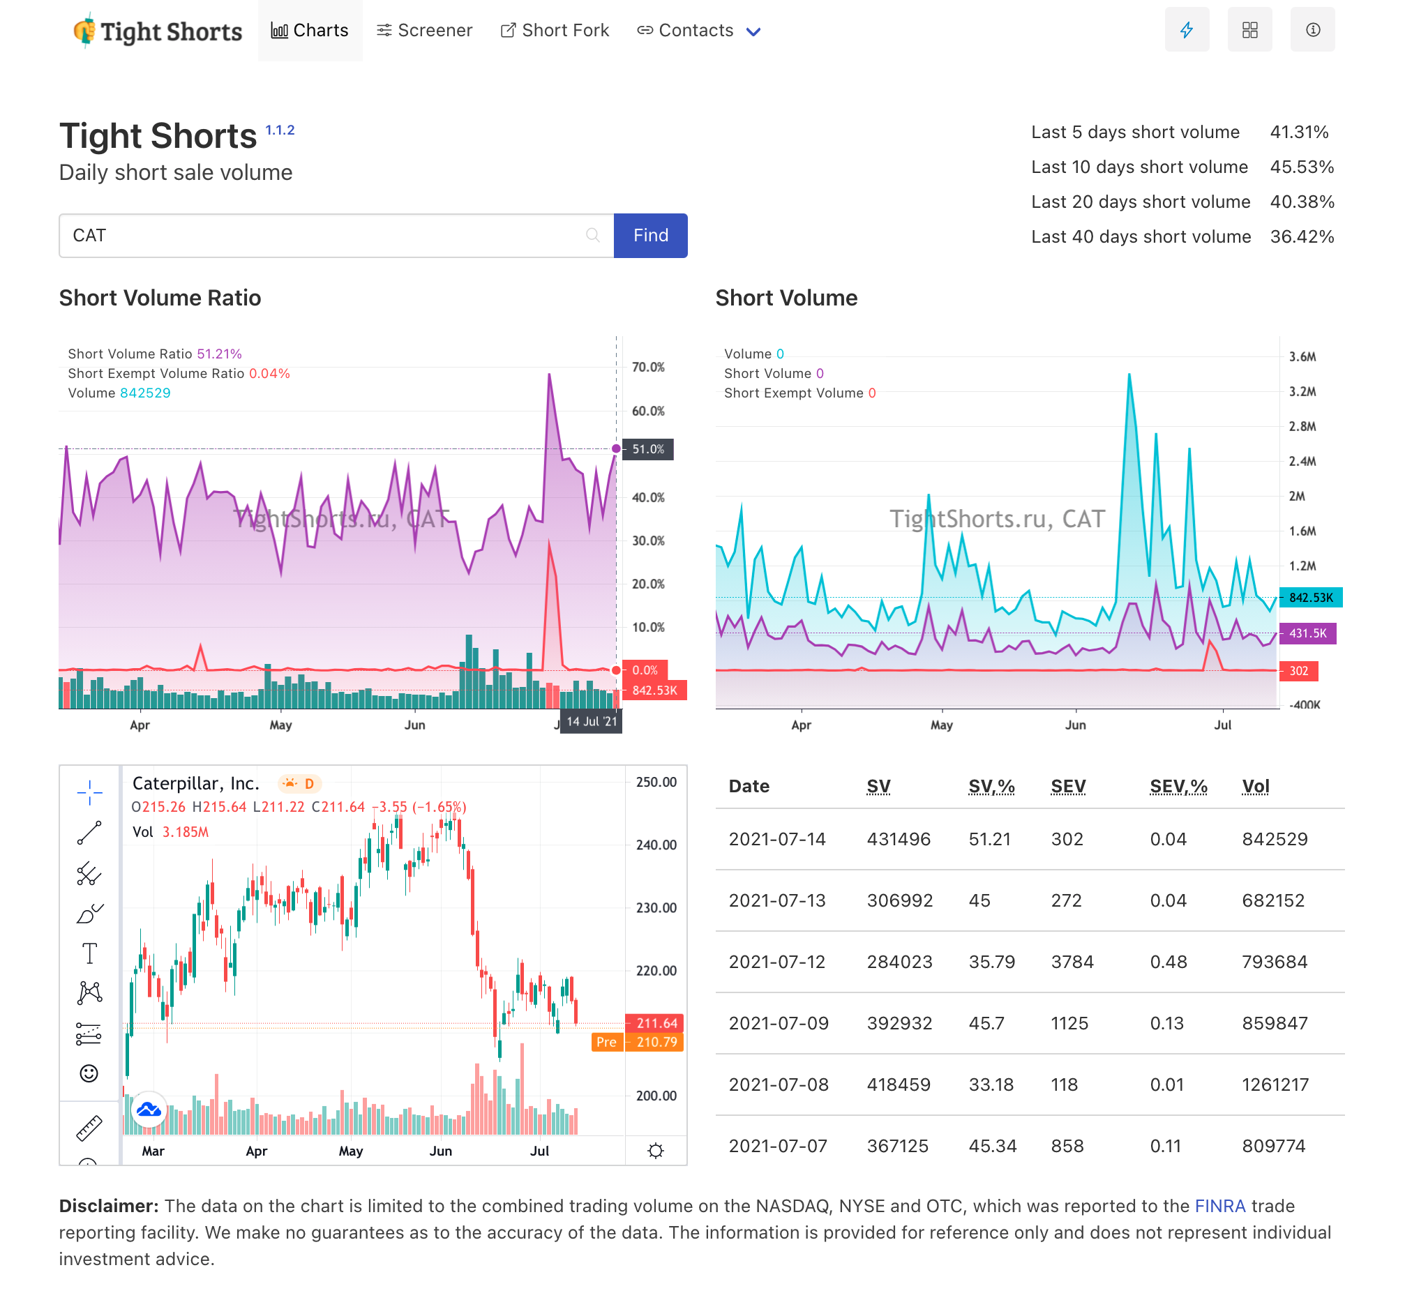Select the long/short position forecasting tool
The height and width of the screenshot is (1300, 1405).
coord(89,1034)
